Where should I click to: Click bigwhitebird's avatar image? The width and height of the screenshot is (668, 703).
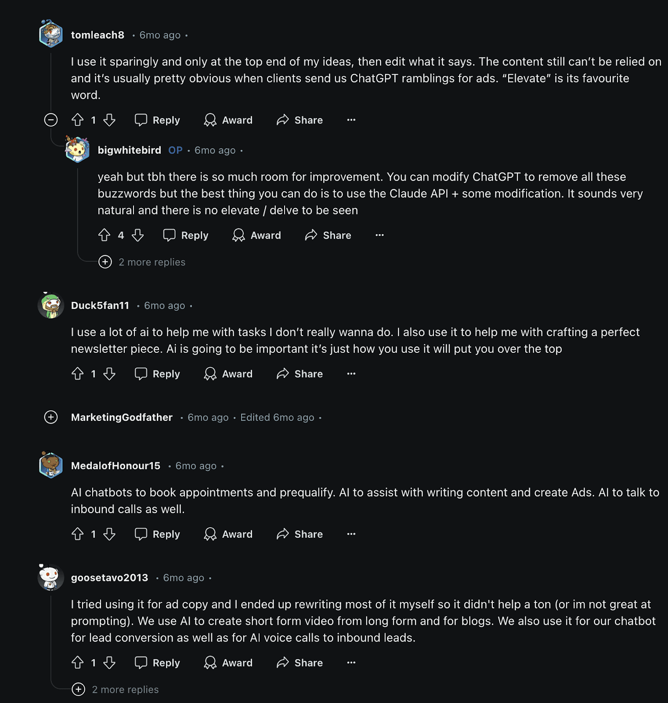(77, 149)
